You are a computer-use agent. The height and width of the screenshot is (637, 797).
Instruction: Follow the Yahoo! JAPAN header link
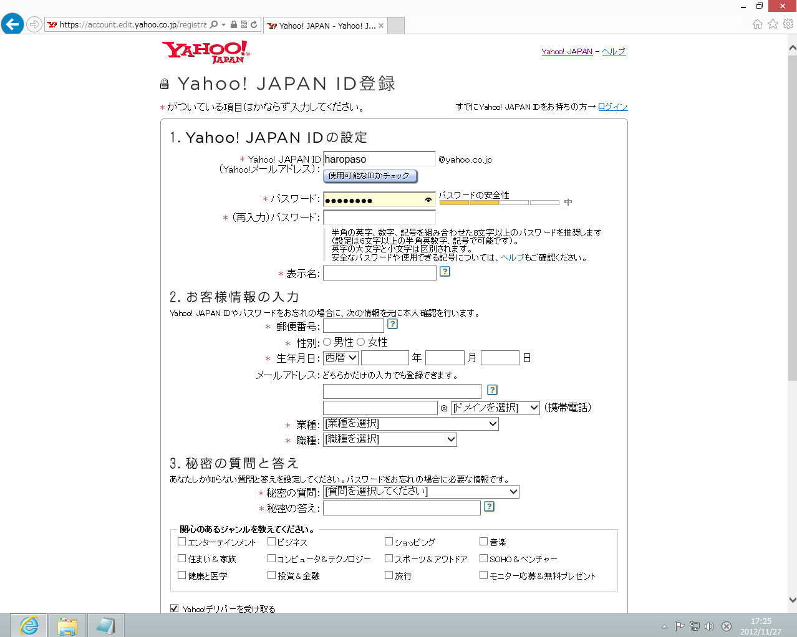pyautogui.click(x=567, y=52)
